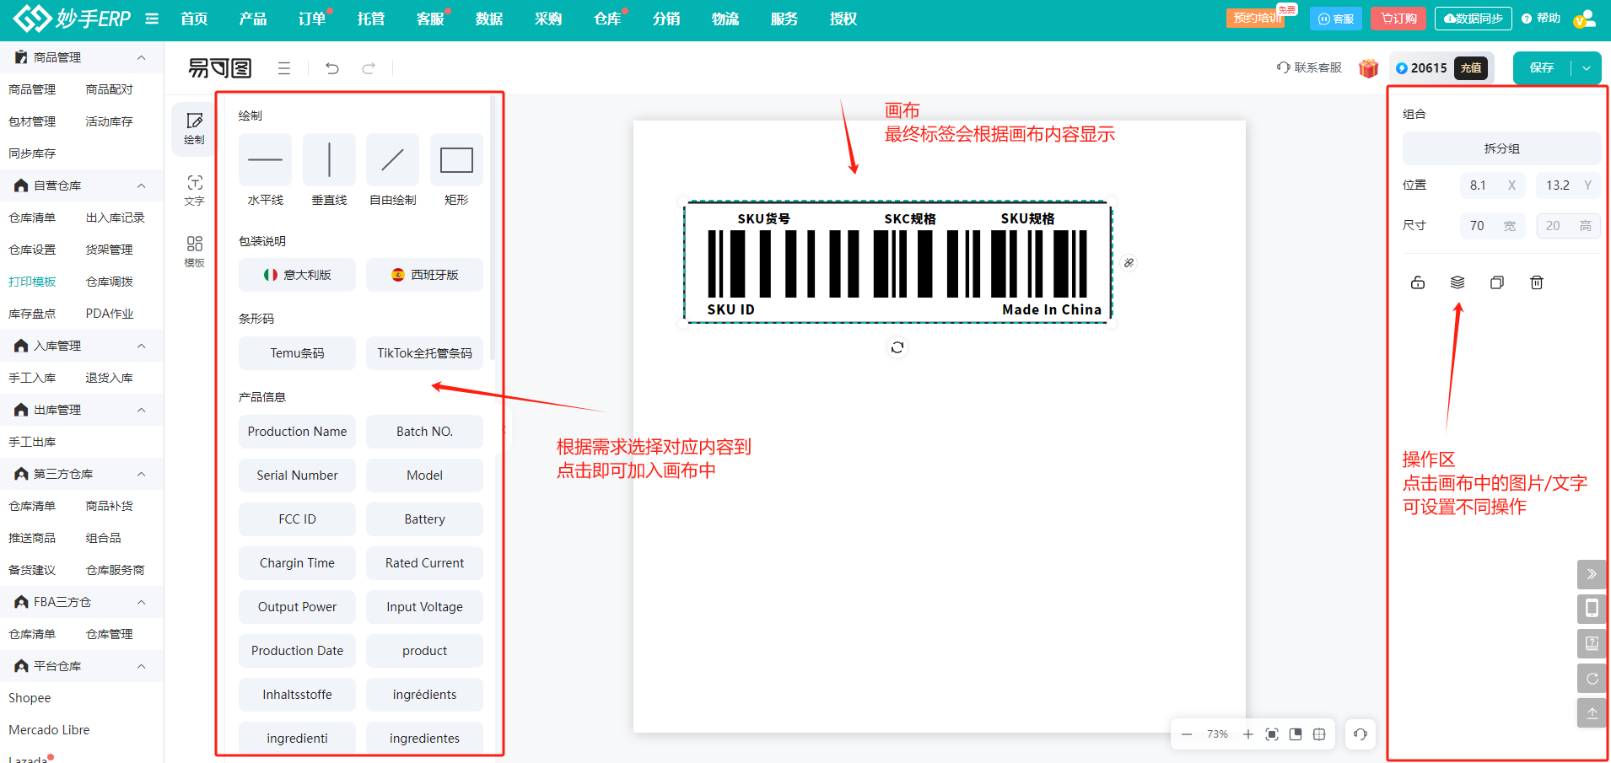This screenshot has height=763, width=1611.
Task: Toggle the size link icon beside the barcode
Action: pos(1129,262)
